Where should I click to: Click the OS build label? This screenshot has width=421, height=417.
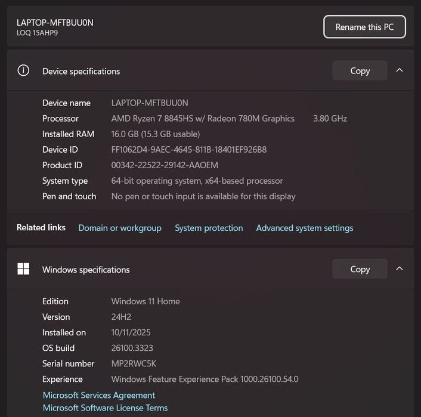(x=58, y=348)
